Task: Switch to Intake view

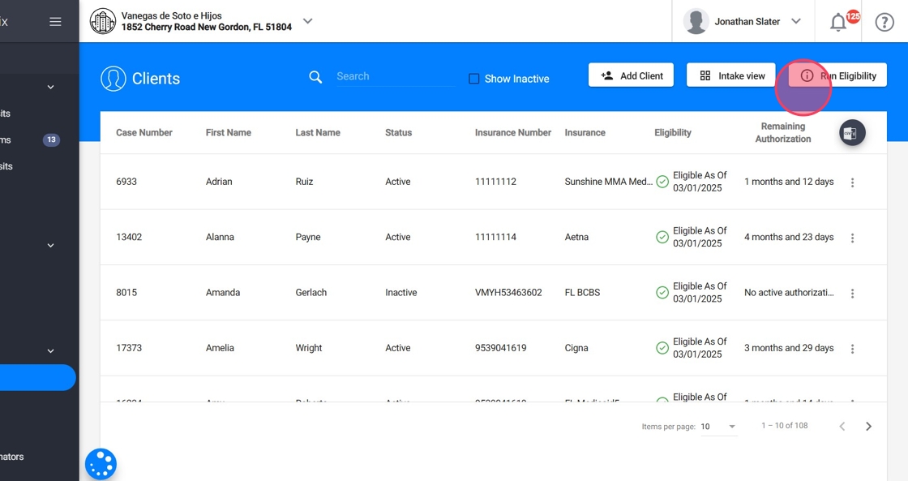Action: point(731,75)
